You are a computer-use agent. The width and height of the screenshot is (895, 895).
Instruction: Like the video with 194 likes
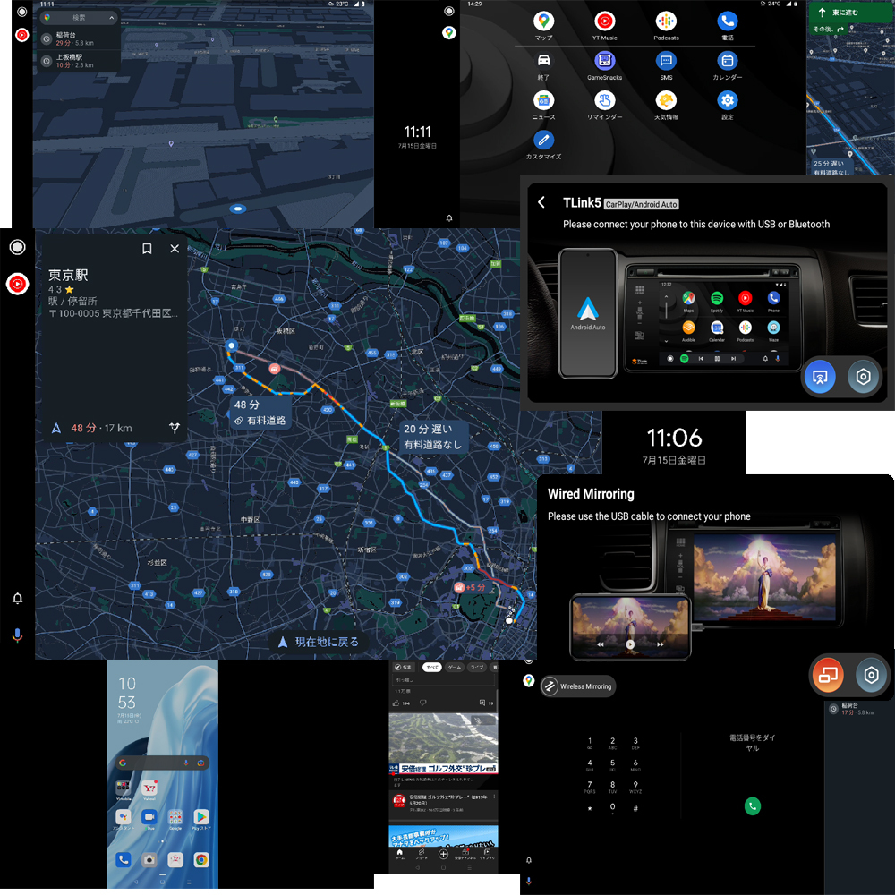(x=401, y=703)
